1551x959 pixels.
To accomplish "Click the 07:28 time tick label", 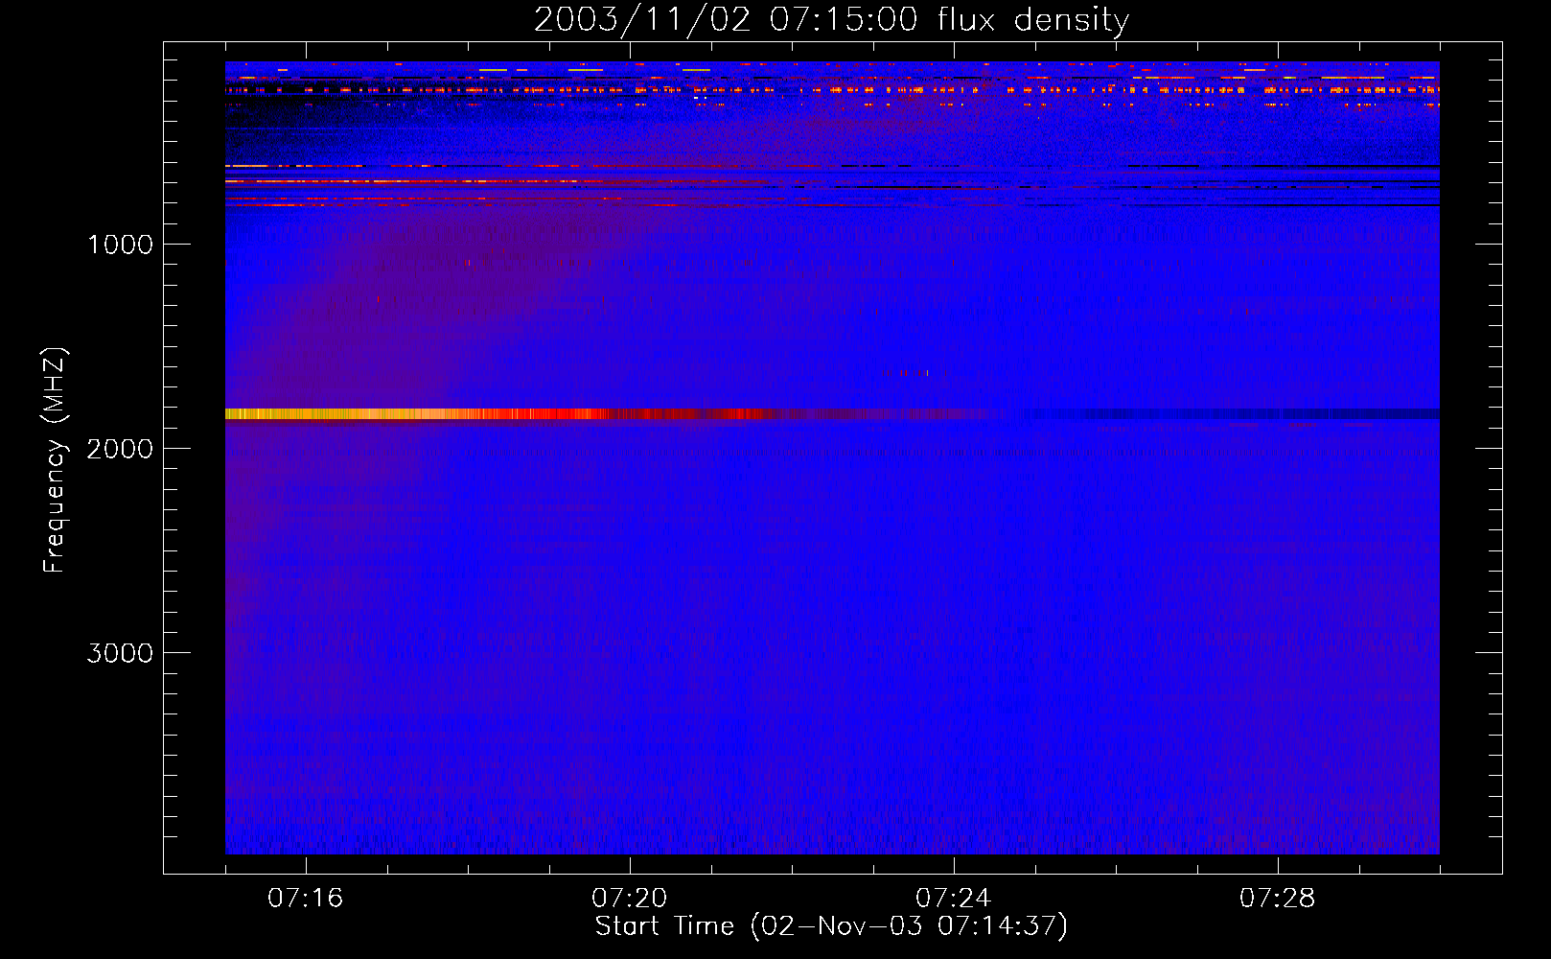I will [1277, 899].
